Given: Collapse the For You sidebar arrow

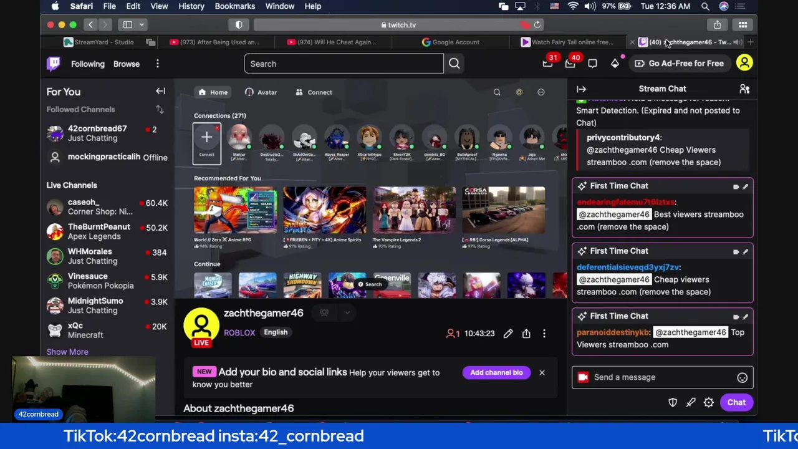Looking at the screenshot, I should coord(160,91).
